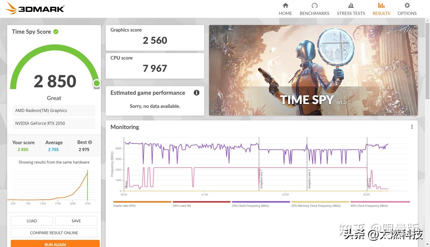Click the SAVE button
Screen dimensions: 430x247
[76, 221]
